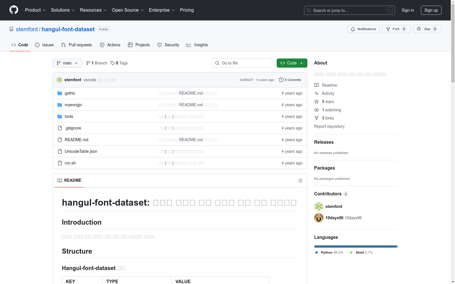The image size is (455, 284).
Task: Open the gothic folder icon
Action: [x=60, y=93]
